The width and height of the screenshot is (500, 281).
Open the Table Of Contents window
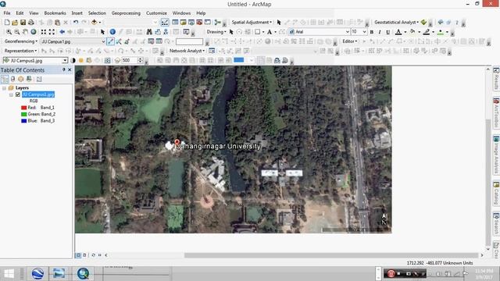pos(175,23)
